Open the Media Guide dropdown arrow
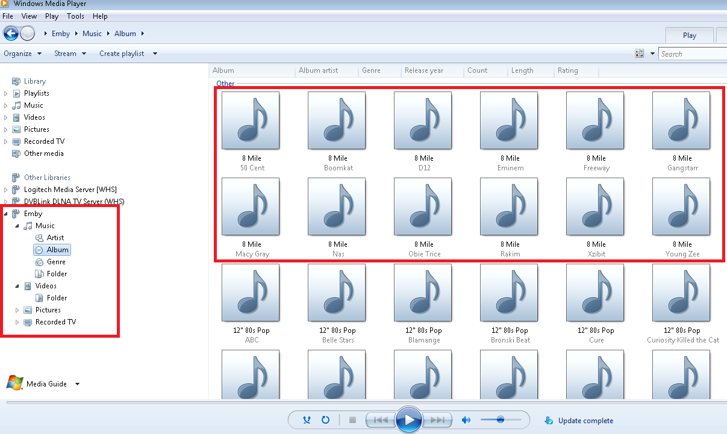 pos(78,384)
